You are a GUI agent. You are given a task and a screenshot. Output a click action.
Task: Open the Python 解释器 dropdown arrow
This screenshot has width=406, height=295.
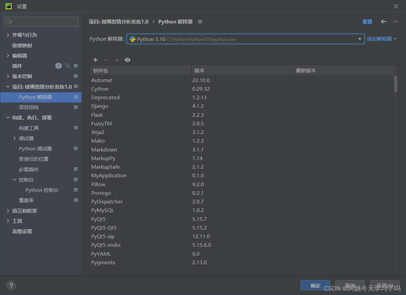(x=360, y=39)
